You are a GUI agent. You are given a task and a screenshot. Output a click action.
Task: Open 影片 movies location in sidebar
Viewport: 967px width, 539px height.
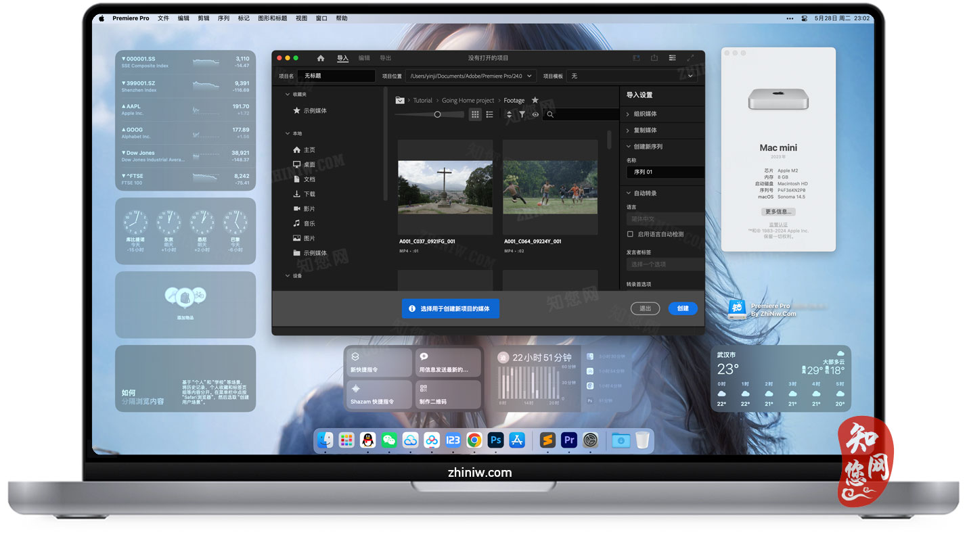click(304, 209)
